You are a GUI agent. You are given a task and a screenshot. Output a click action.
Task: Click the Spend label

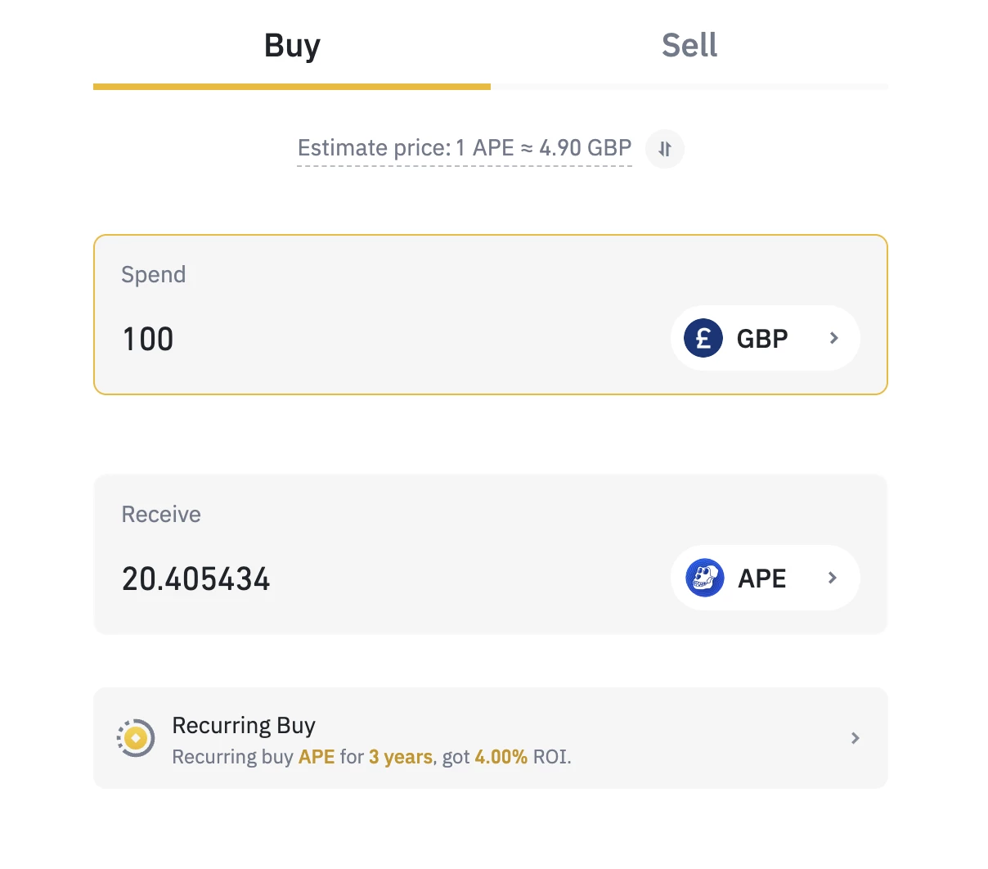pyautogui.click(x=154, y=275)
